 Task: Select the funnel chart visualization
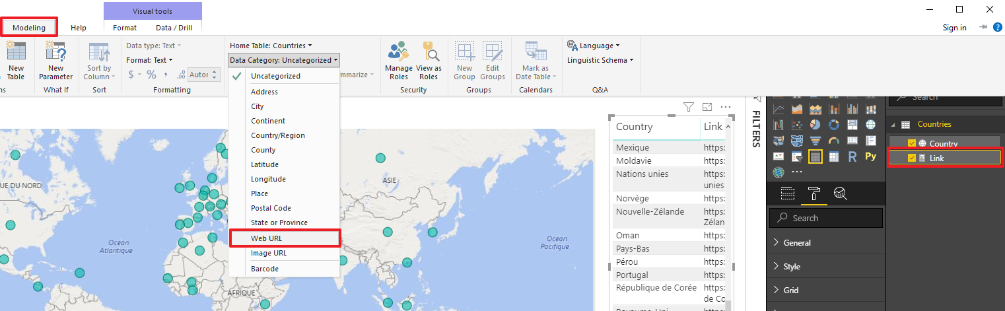(x=815, y=141)
